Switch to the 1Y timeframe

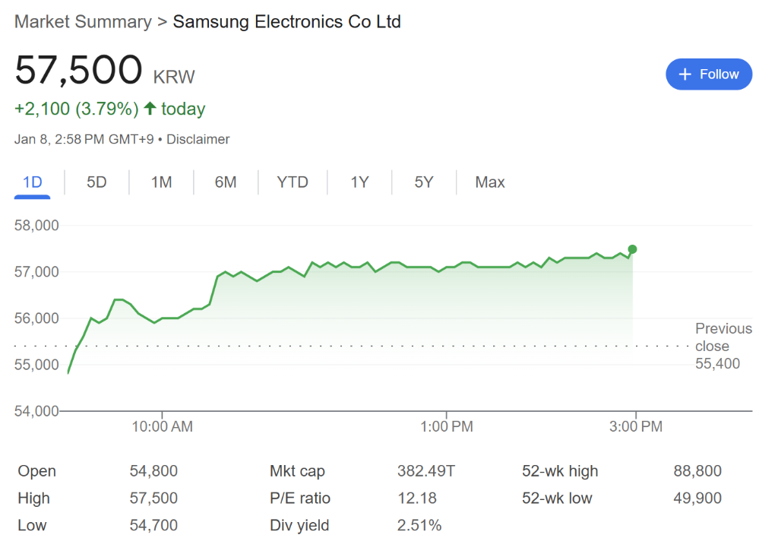tap(359, 182)
